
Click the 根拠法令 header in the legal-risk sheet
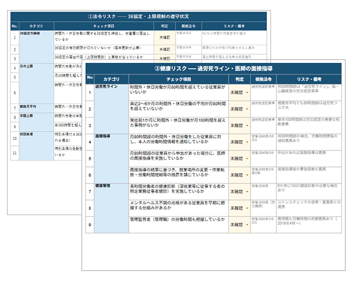188,26
